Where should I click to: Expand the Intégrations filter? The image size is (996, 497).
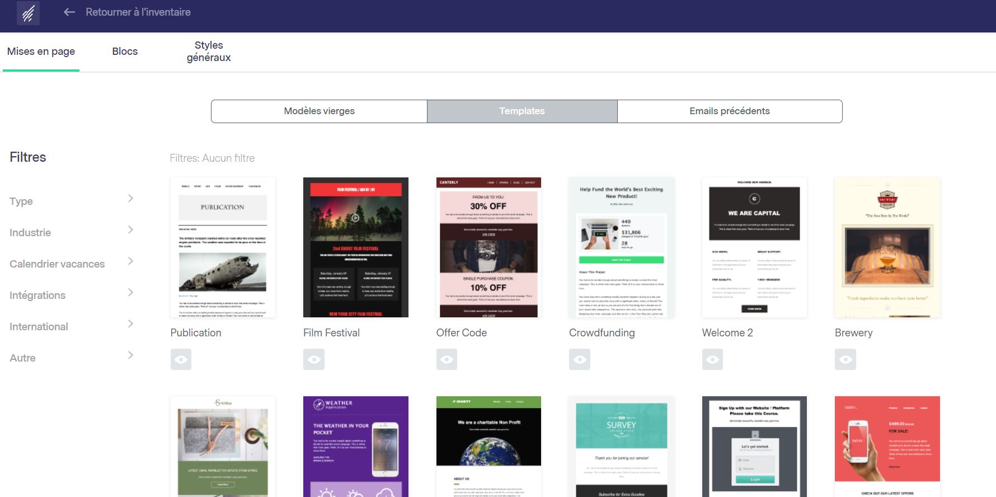coord(130,293)
